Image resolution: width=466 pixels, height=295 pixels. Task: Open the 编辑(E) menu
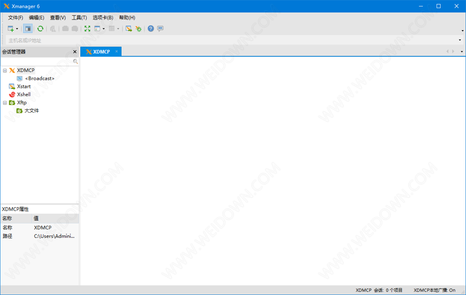(37, 18)
